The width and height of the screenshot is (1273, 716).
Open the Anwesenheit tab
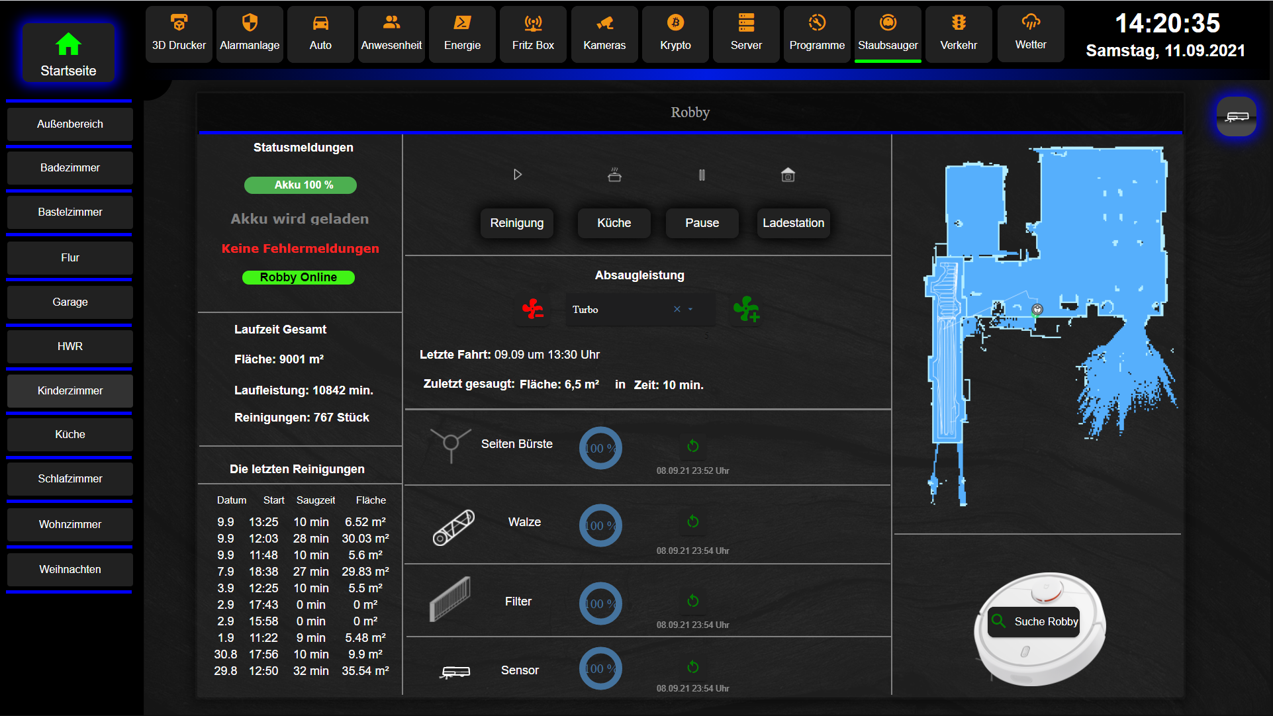click(x=391, y=34)
